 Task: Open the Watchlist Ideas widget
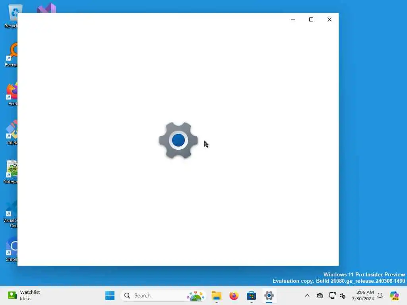tap(24, 295)
